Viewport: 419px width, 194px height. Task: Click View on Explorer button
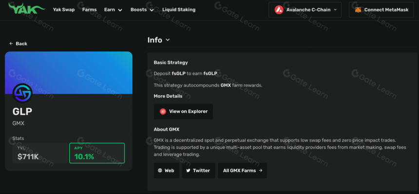183,111
